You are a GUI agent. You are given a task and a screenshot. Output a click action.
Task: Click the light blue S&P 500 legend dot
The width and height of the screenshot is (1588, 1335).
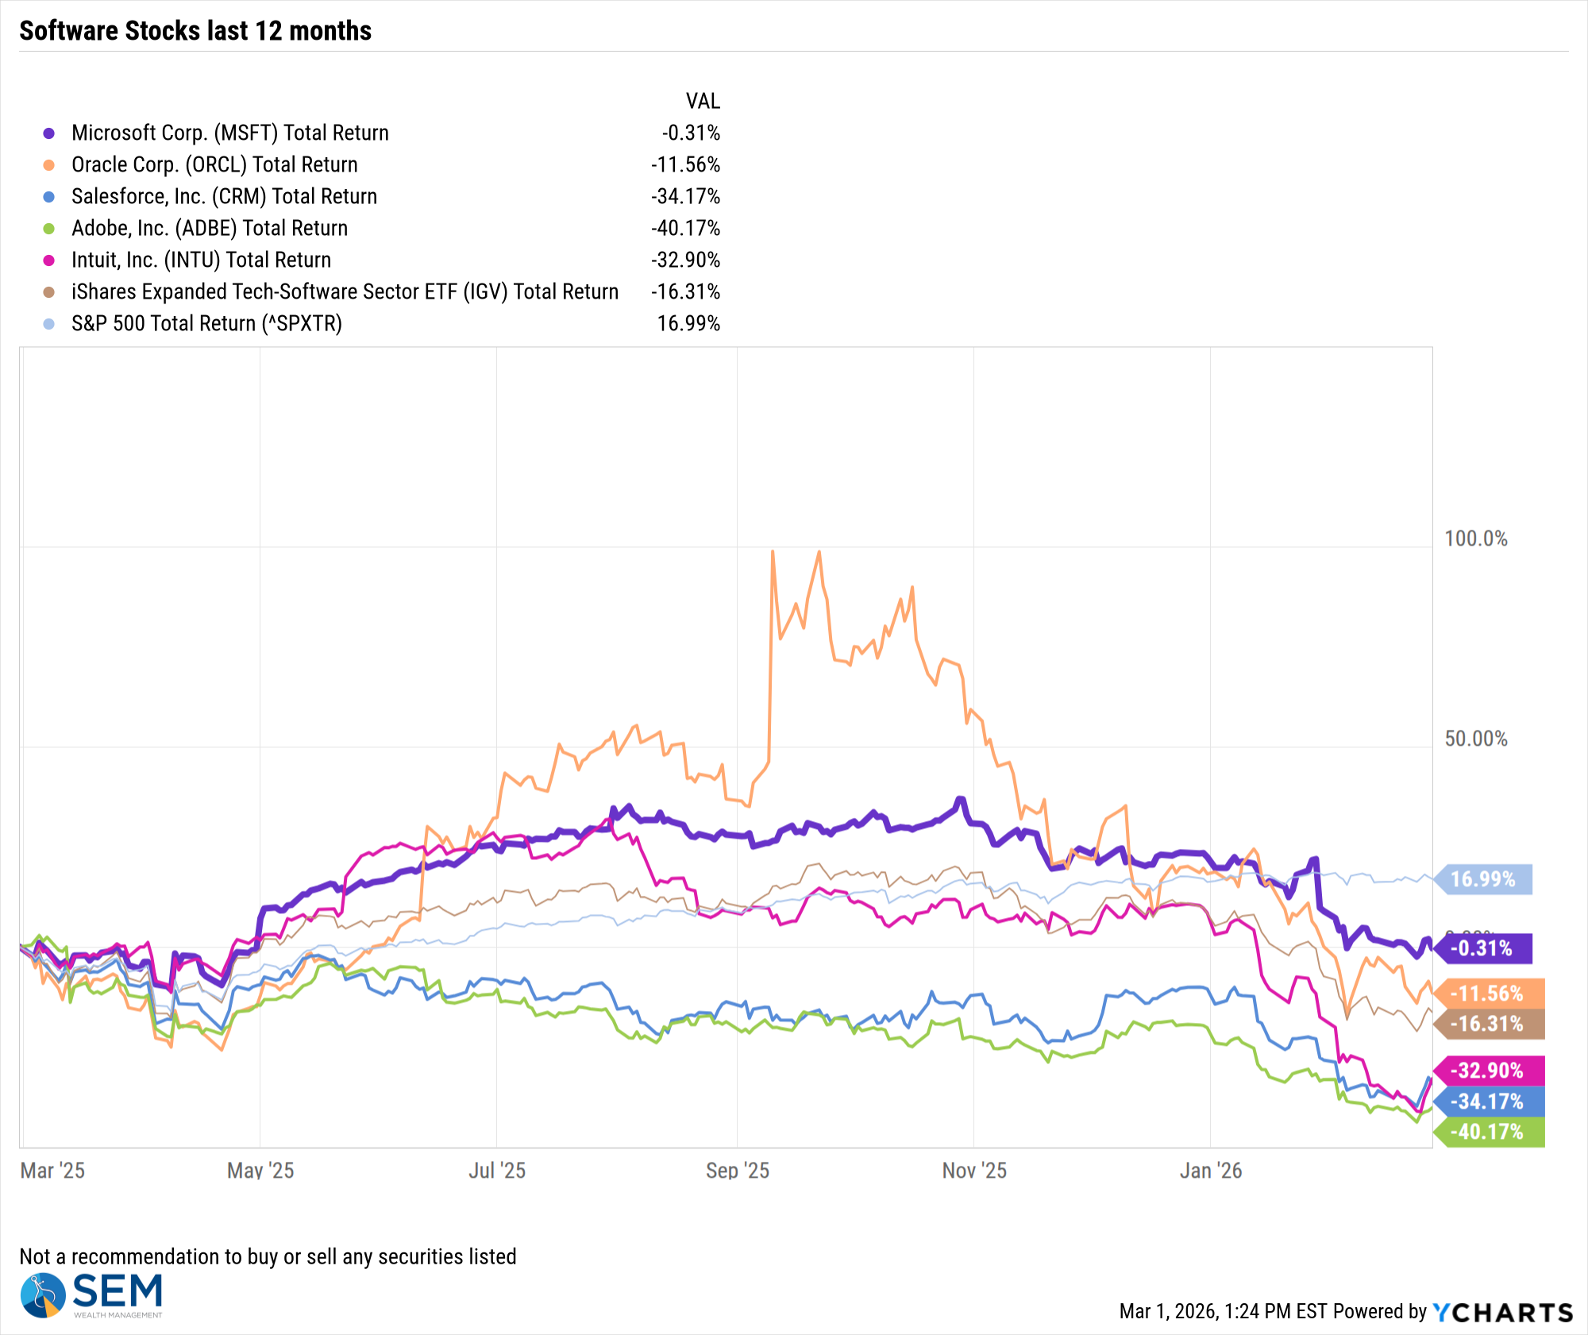click(48, 324)
